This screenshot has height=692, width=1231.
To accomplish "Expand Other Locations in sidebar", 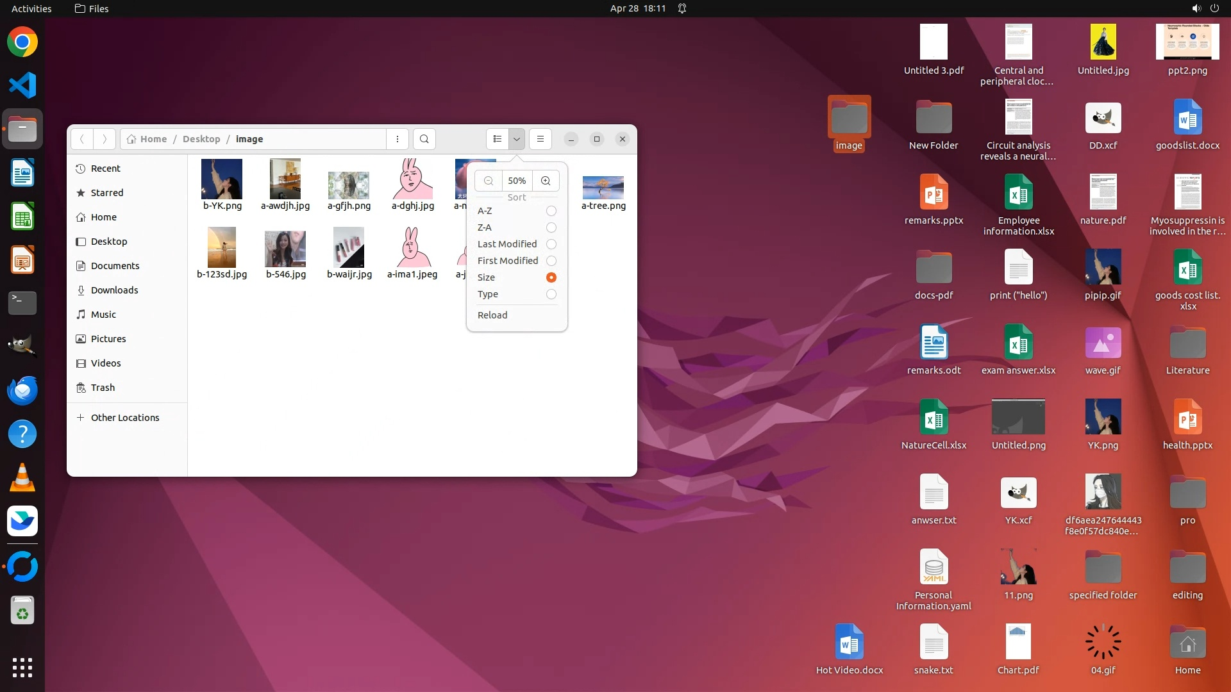I will click(124, 418).
